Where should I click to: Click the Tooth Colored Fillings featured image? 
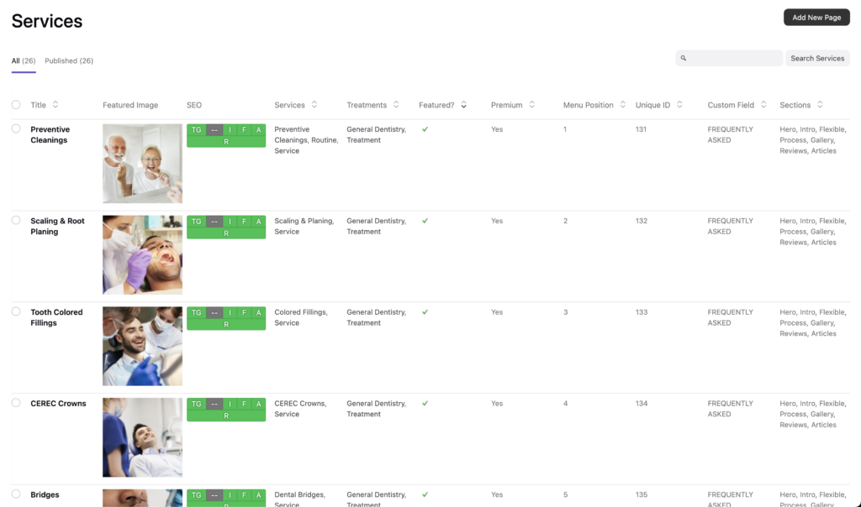(x=142, y=346)
